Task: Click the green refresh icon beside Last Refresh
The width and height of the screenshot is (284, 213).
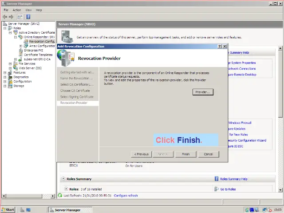Action: pos(60,195)
